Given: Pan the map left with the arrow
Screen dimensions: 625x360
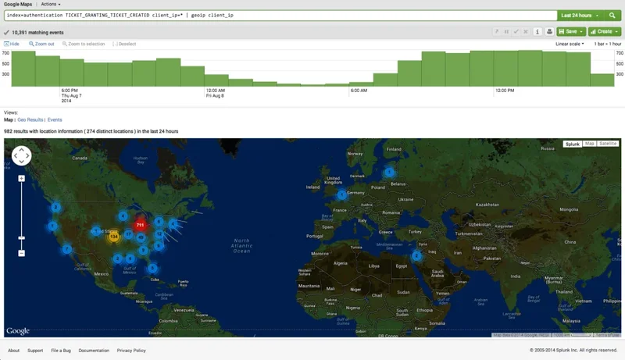Looking at the screenshot, I should pos(16,155).
